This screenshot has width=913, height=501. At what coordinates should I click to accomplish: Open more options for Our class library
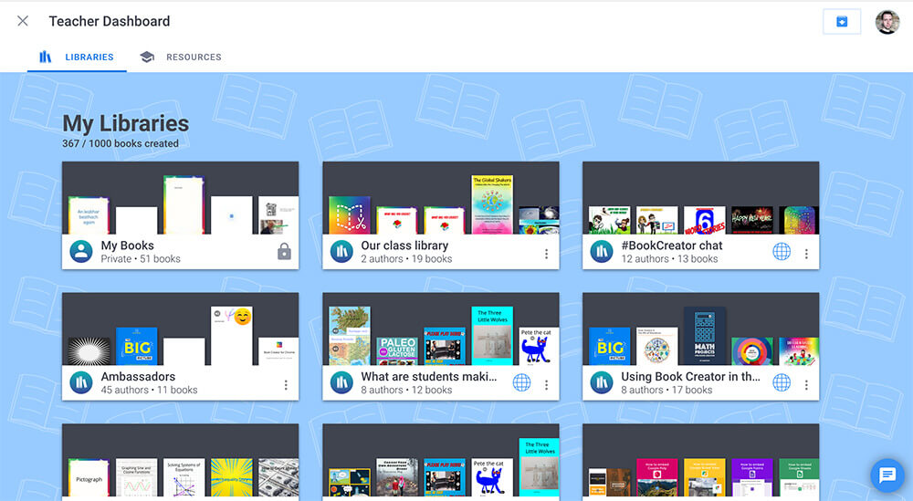click(x=546, y=254)
